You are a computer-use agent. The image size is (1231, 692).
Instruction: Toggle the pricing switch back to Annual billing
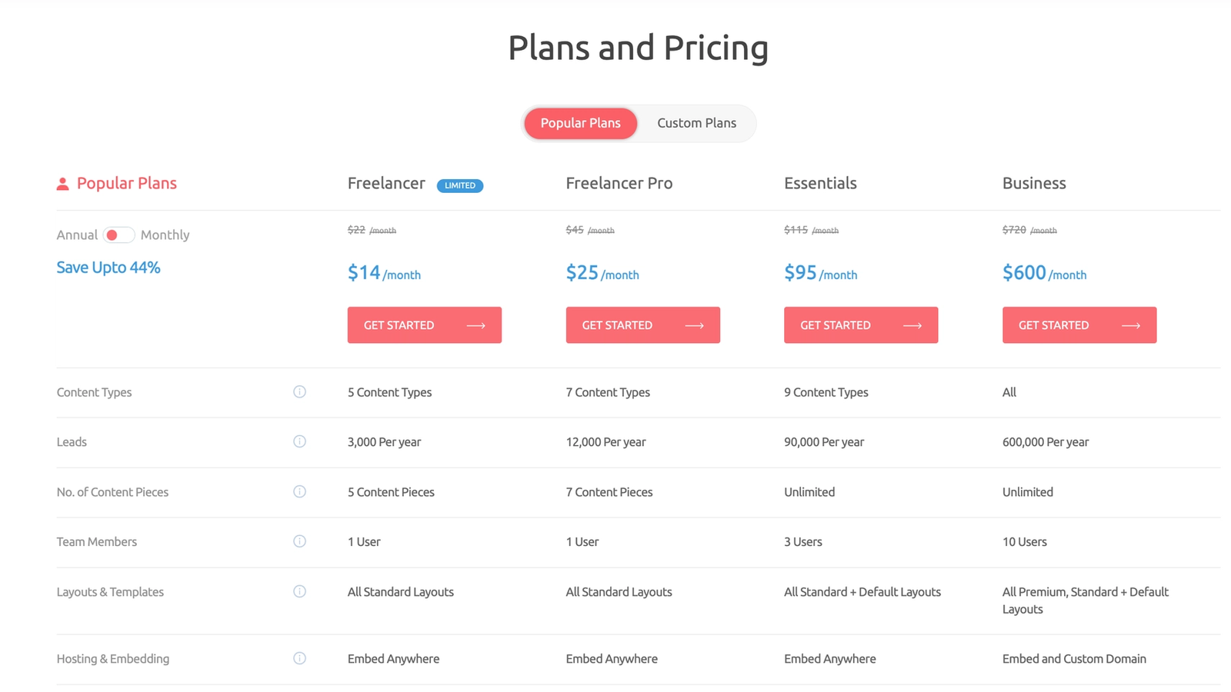tap(119, 235)
